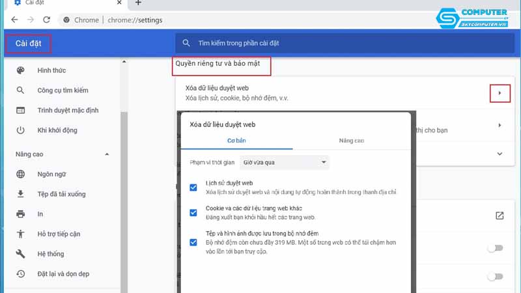Uncheck Tệp và hình ảnh bộ nhớ đệm
Image resolution: width=521 pixels, height=293 pixels.
pyautogui.click(x=193, y=242)
